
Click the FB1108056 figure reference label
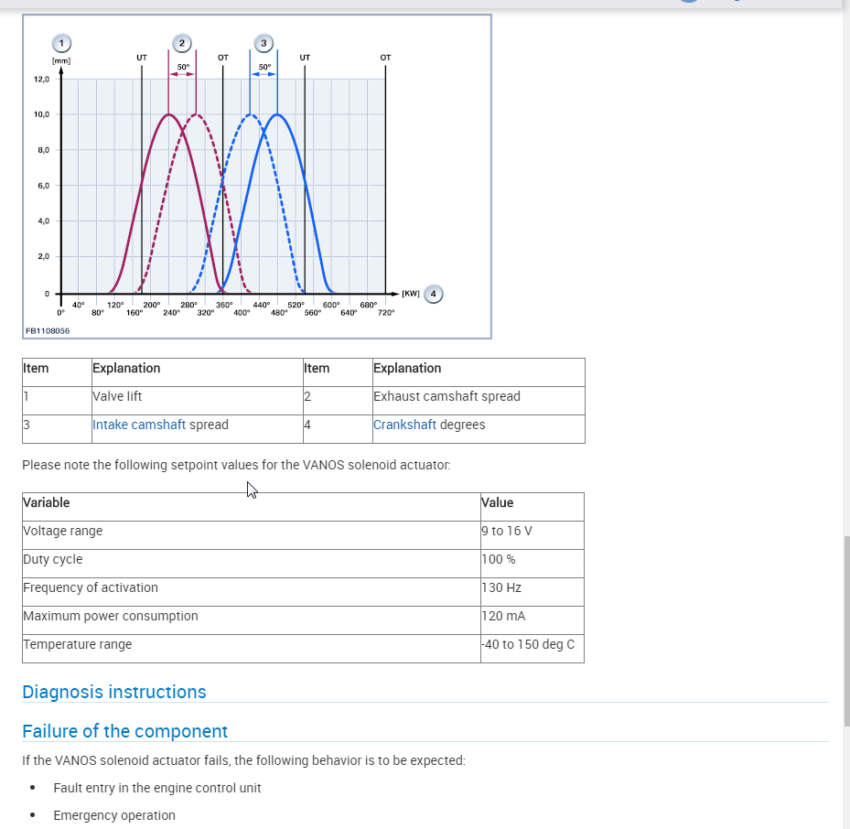[x=48, y=330]
